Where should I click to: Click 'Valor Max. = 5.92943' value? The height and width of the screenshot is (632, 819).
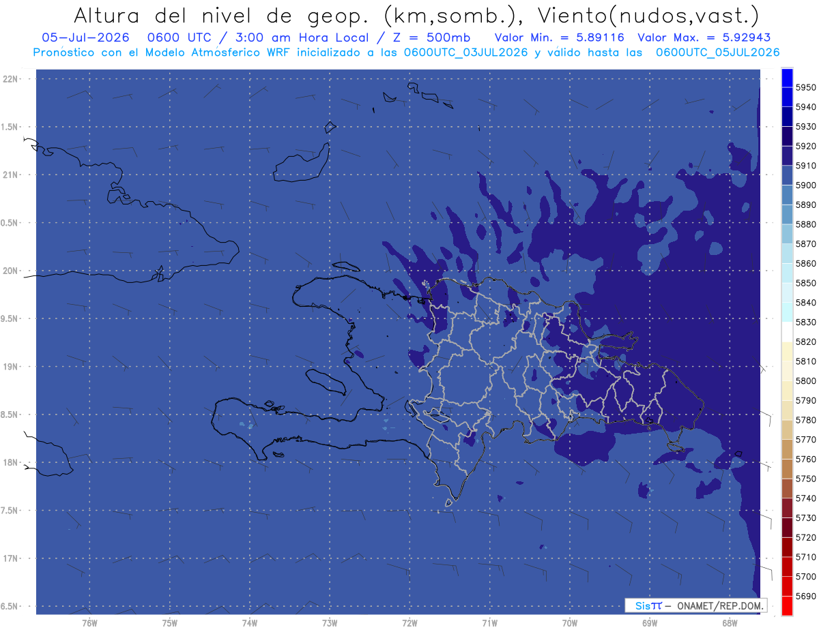(x=704, y=38)
